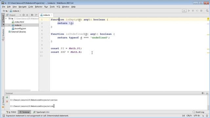
Task: Toggle the Favorites tool window side tab
Action: pos(3,102)
